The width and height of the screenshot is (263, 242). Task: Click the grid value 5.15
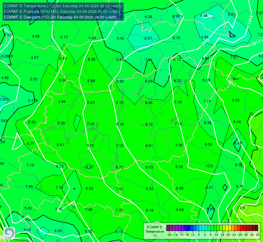[x=88, y=231]
